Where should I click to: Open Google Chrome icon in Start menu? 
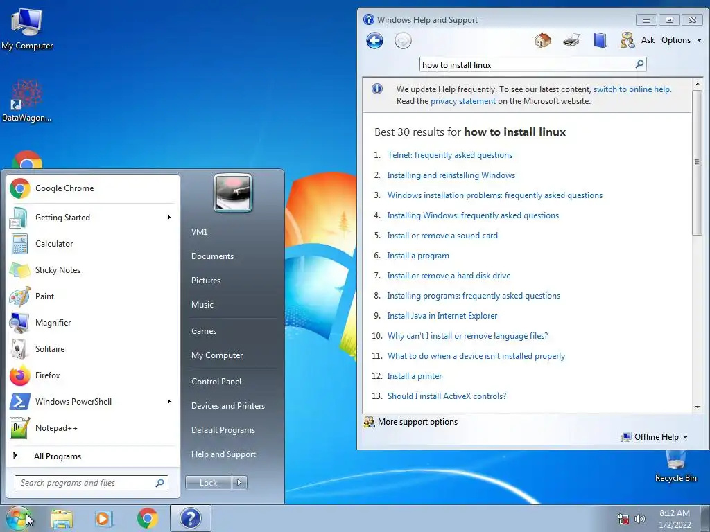click(x=20, y=188)
